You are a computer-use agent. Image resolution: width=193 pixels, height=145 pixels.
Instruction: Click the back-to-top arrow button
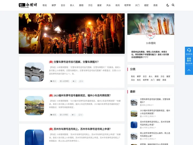(x=189, y=70)
